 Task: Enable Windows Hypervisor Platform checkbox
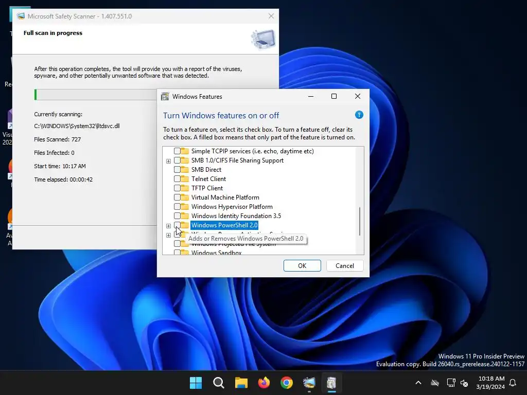(177, 206)
